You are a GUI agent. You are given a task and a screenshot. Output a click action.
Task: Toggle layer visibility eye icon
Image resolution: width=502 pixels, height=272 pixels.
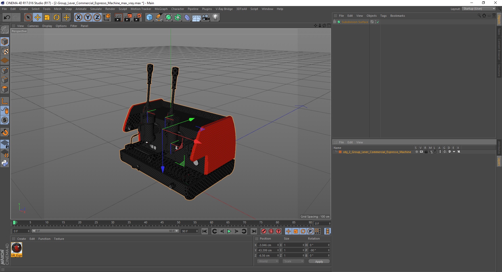click(x=421, y=152)
